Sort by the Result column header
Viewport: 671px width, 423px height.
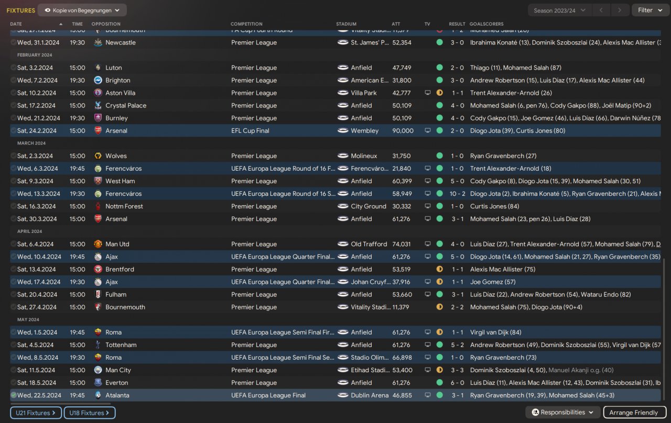tap(457, 24)
